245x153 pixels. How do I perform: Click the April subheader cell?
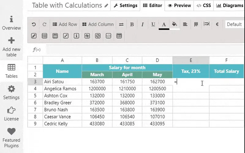coord(127,75)
